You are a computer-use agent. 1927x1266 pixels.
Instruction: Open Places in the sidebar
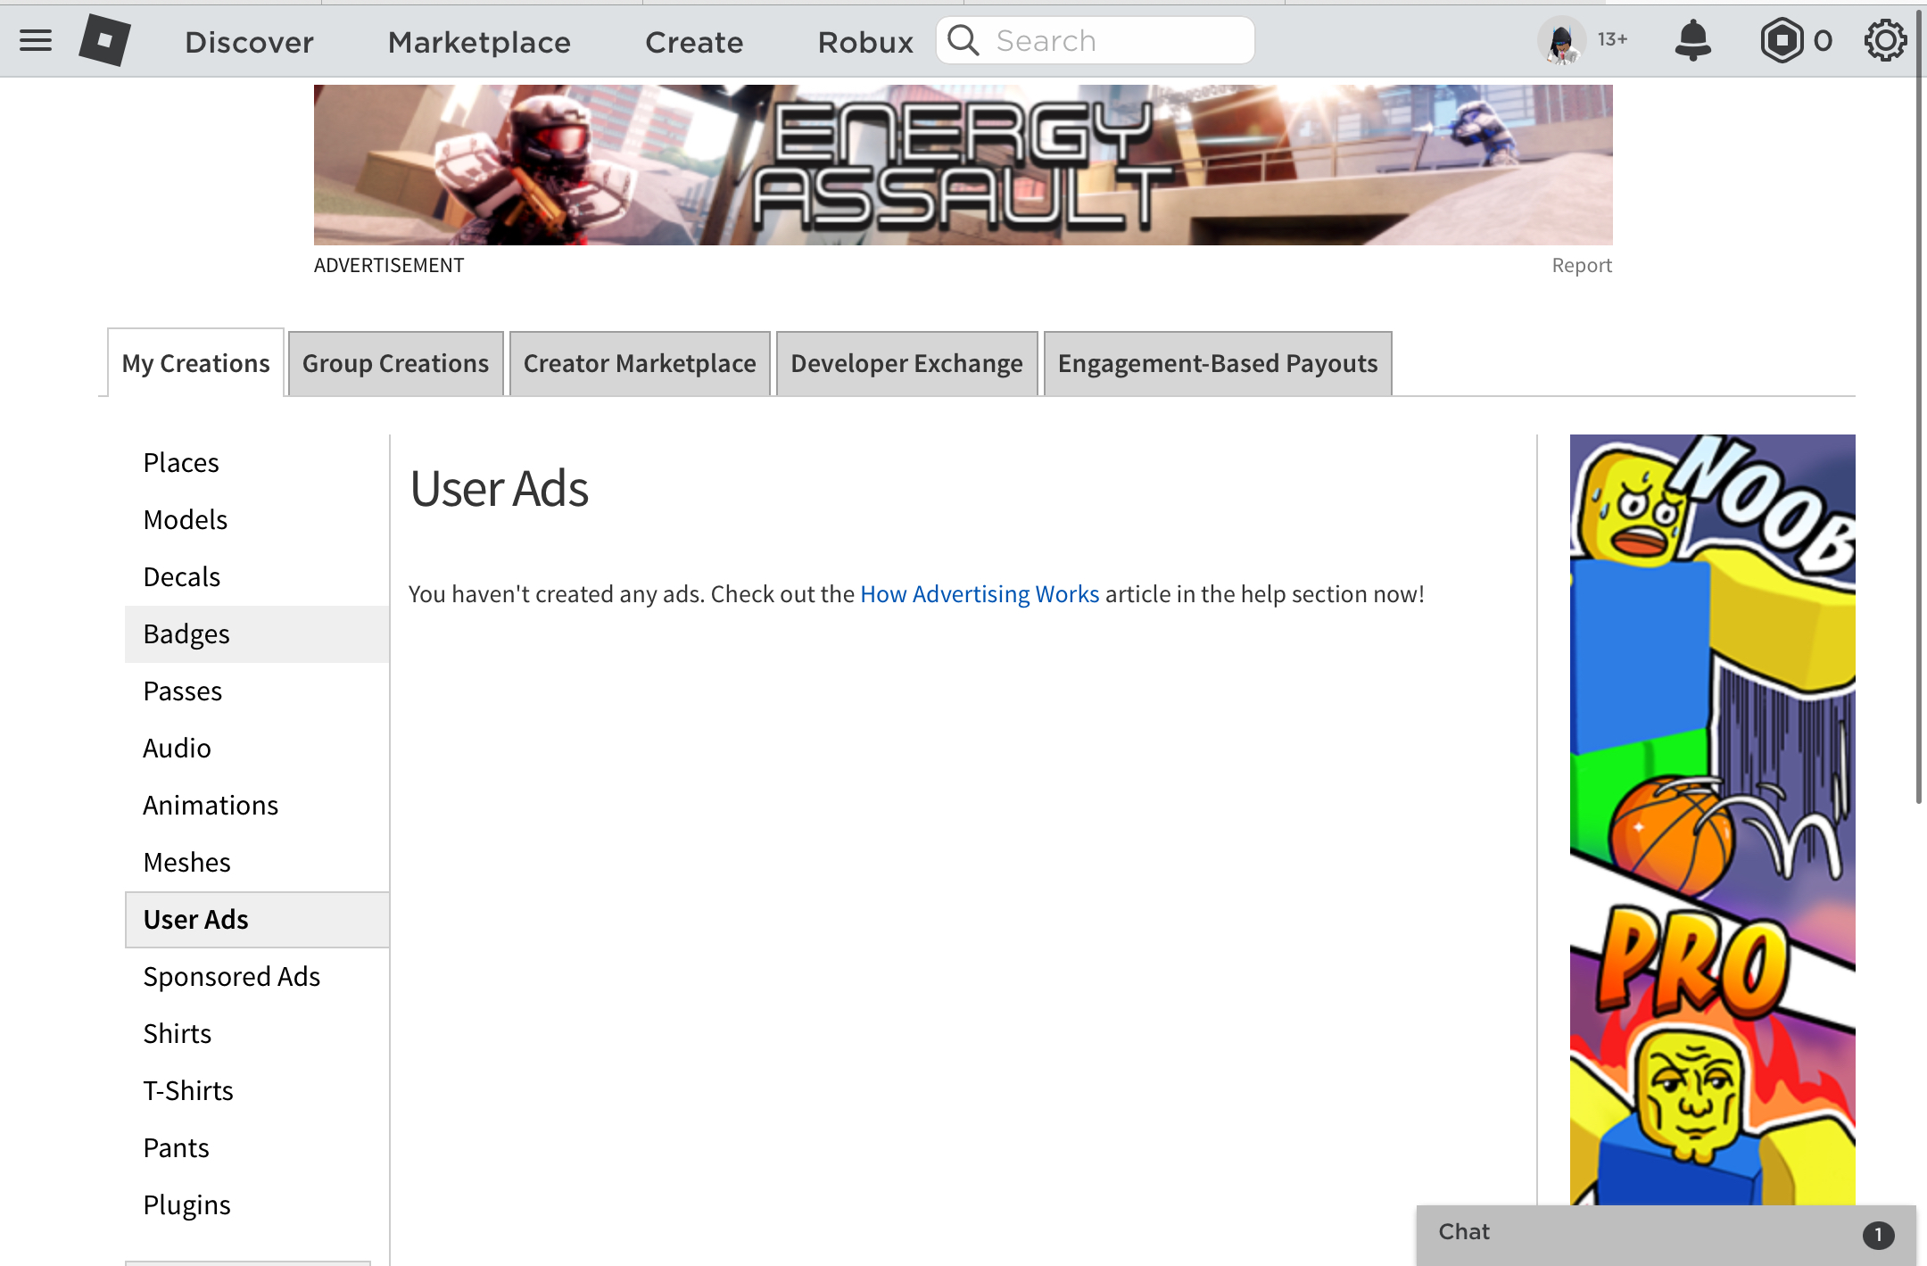click(257, 463)
